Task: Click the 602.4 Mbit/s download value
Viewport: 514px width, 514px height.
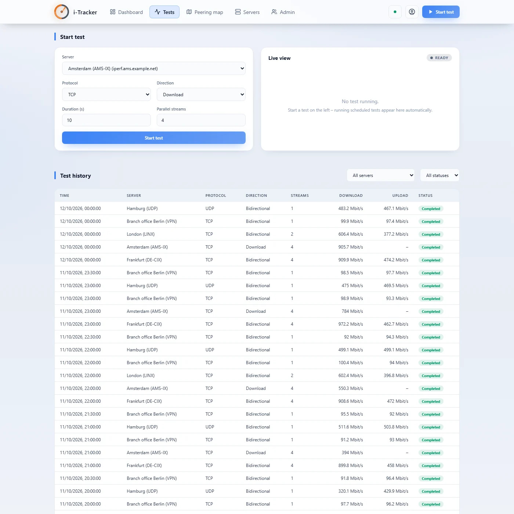Action: 351,375
